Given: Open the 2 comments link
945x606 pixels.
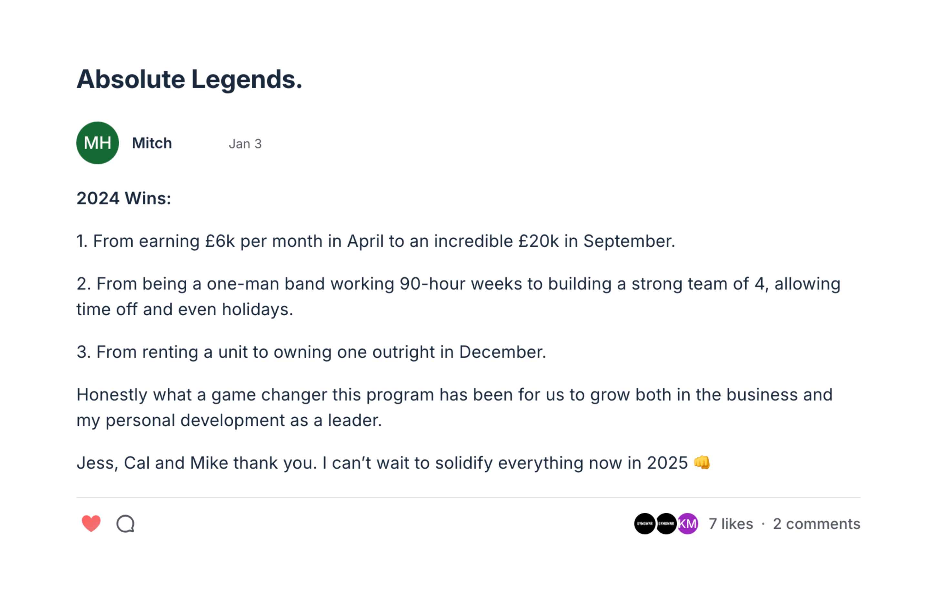Looking at the screenshot, I should [817, 524].
